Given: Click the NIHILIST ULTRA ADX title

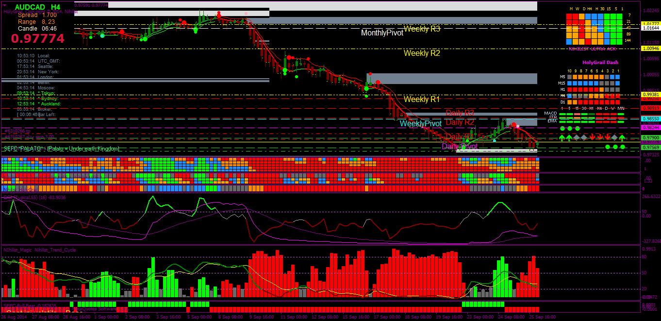Looking at the screenshot, I should [x=593, y=49].
